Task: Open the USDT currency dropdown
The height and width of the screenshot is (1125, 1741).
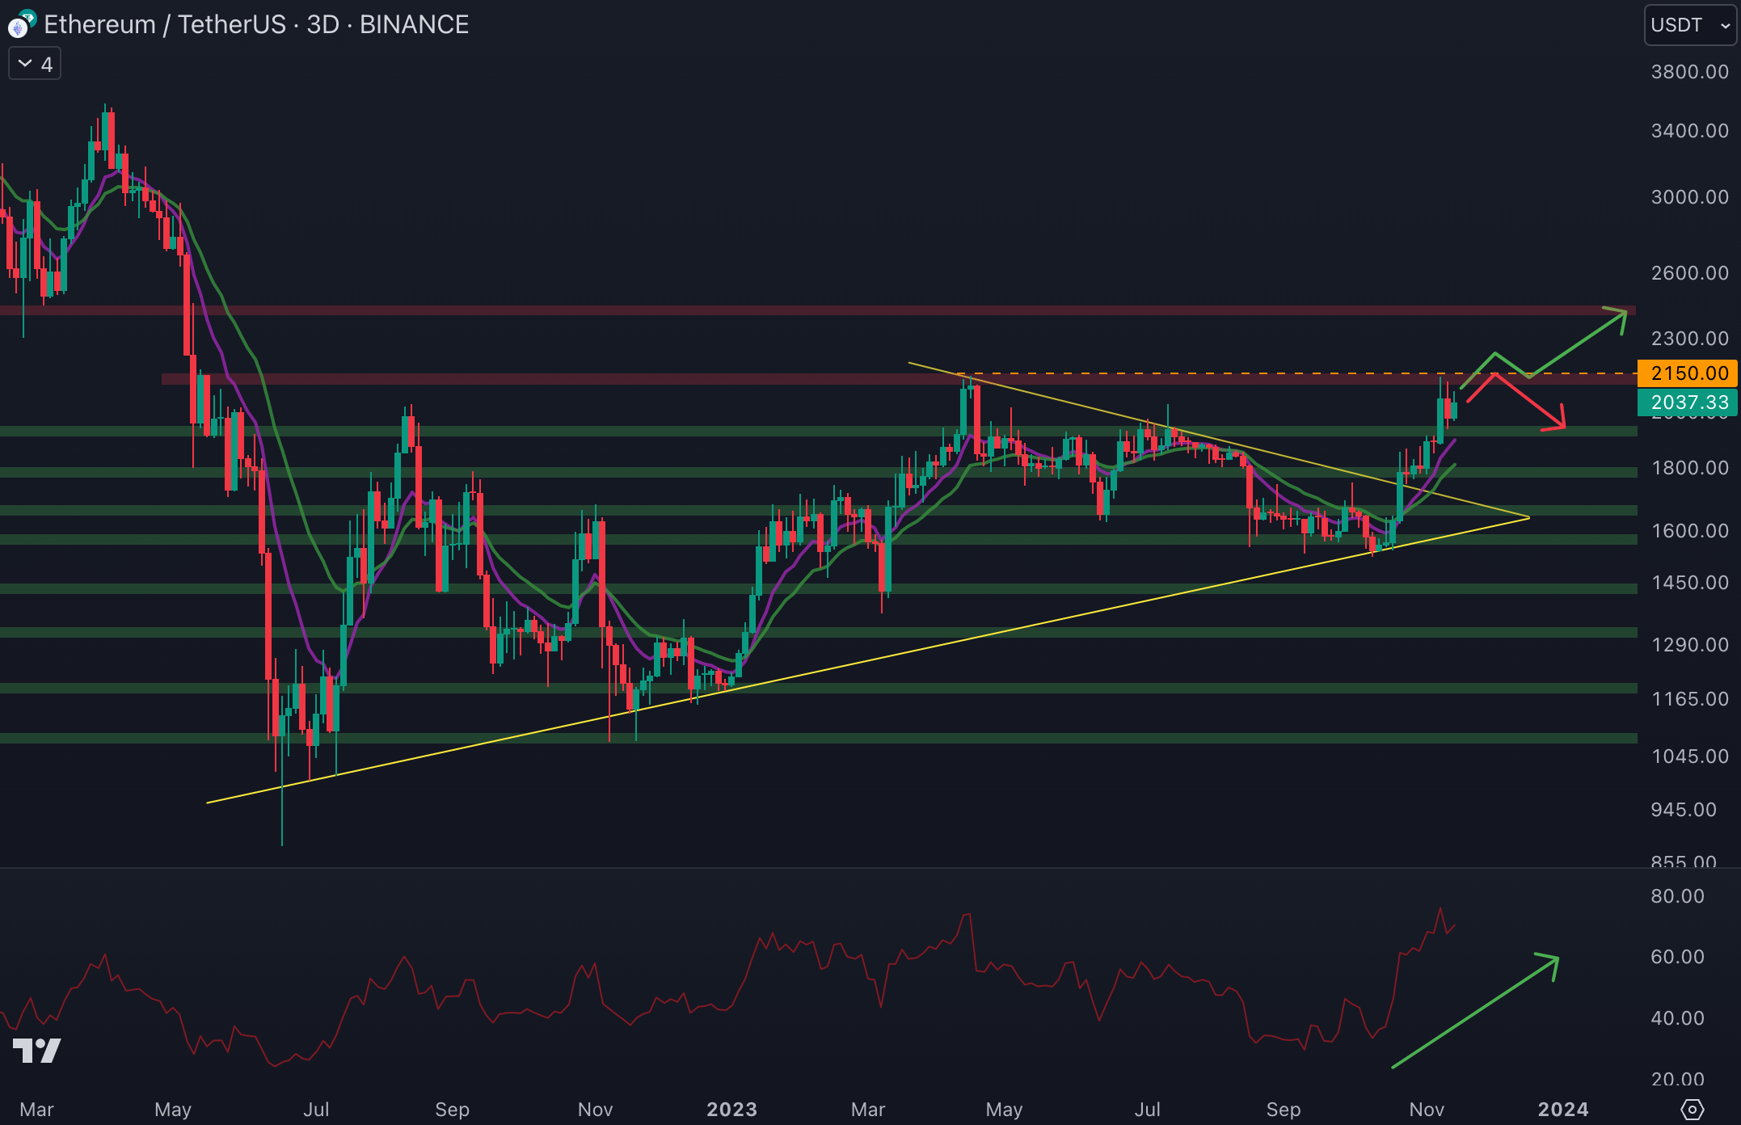Action: (x=1689, y=25)
